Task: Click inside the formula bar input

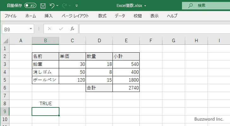Action: point(152,29)
